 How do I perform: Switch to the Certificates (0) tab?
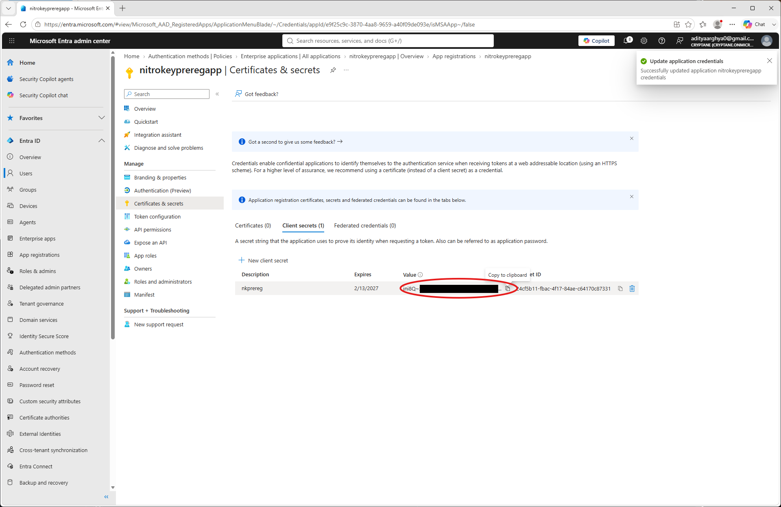[253, 225]
